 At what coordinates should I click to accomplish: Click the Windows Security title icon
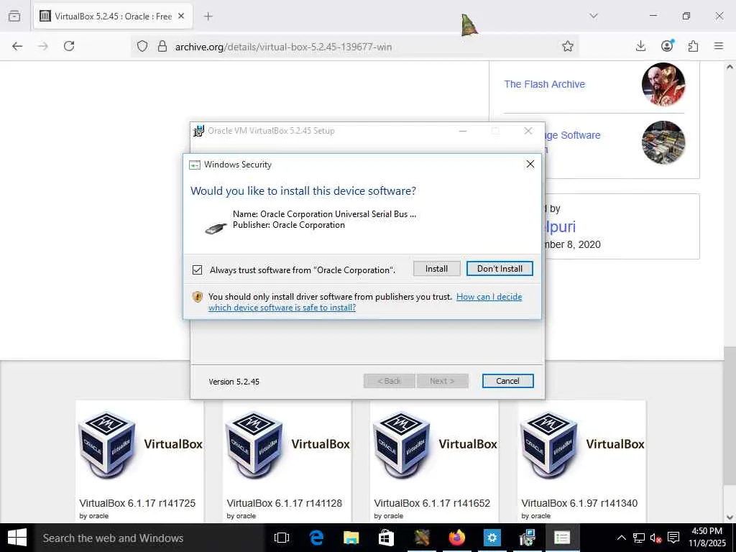point(194,165)
